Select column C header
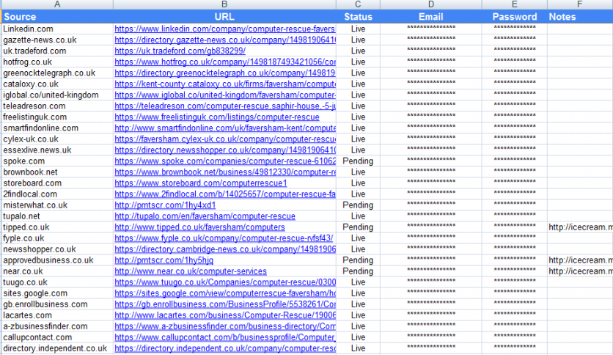Screen dimensions: 613x355 (358, 4)
